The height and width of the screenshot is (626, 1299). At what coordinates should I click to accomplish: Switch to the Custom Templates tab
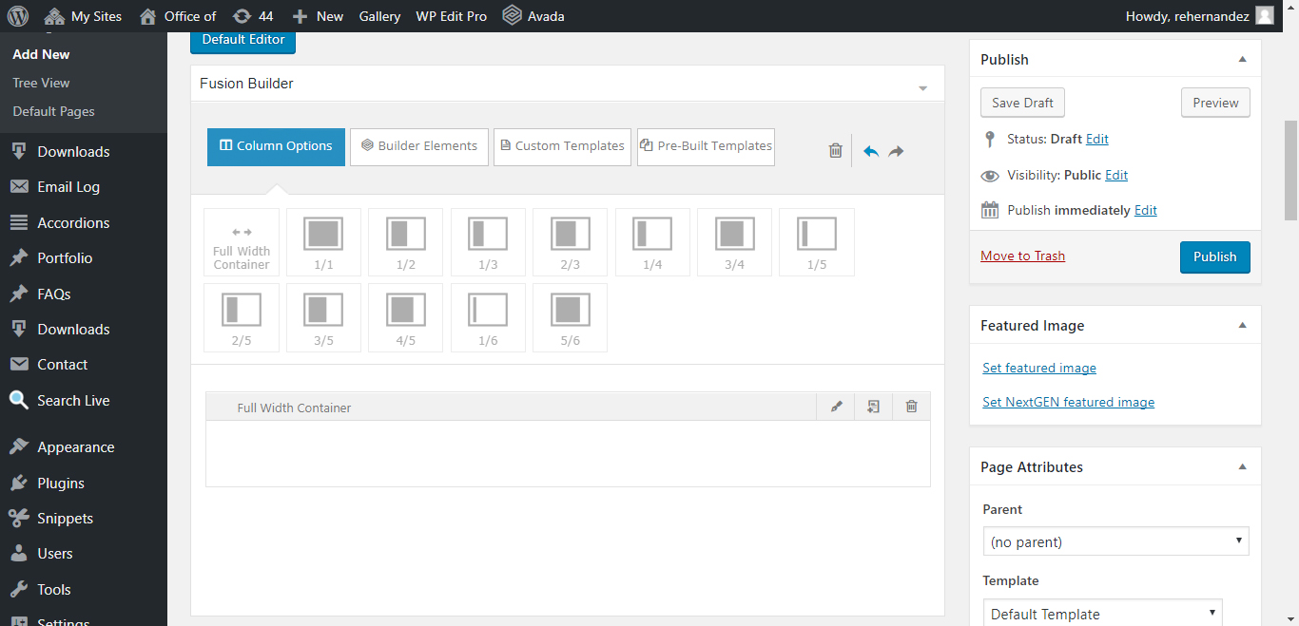[x=562, y=146]
